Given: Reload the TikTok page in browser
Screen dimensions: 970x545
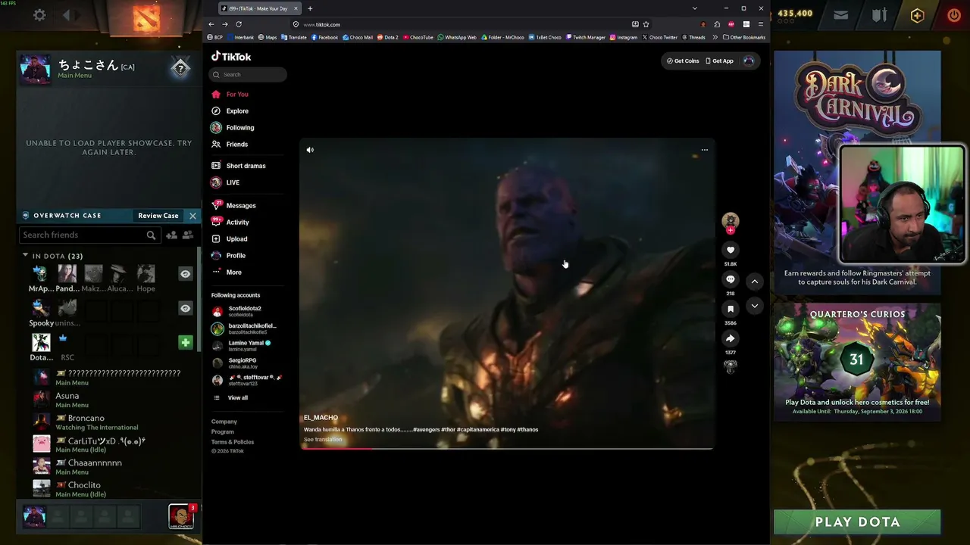Looking at the screenshot, I should click(239, 24).
